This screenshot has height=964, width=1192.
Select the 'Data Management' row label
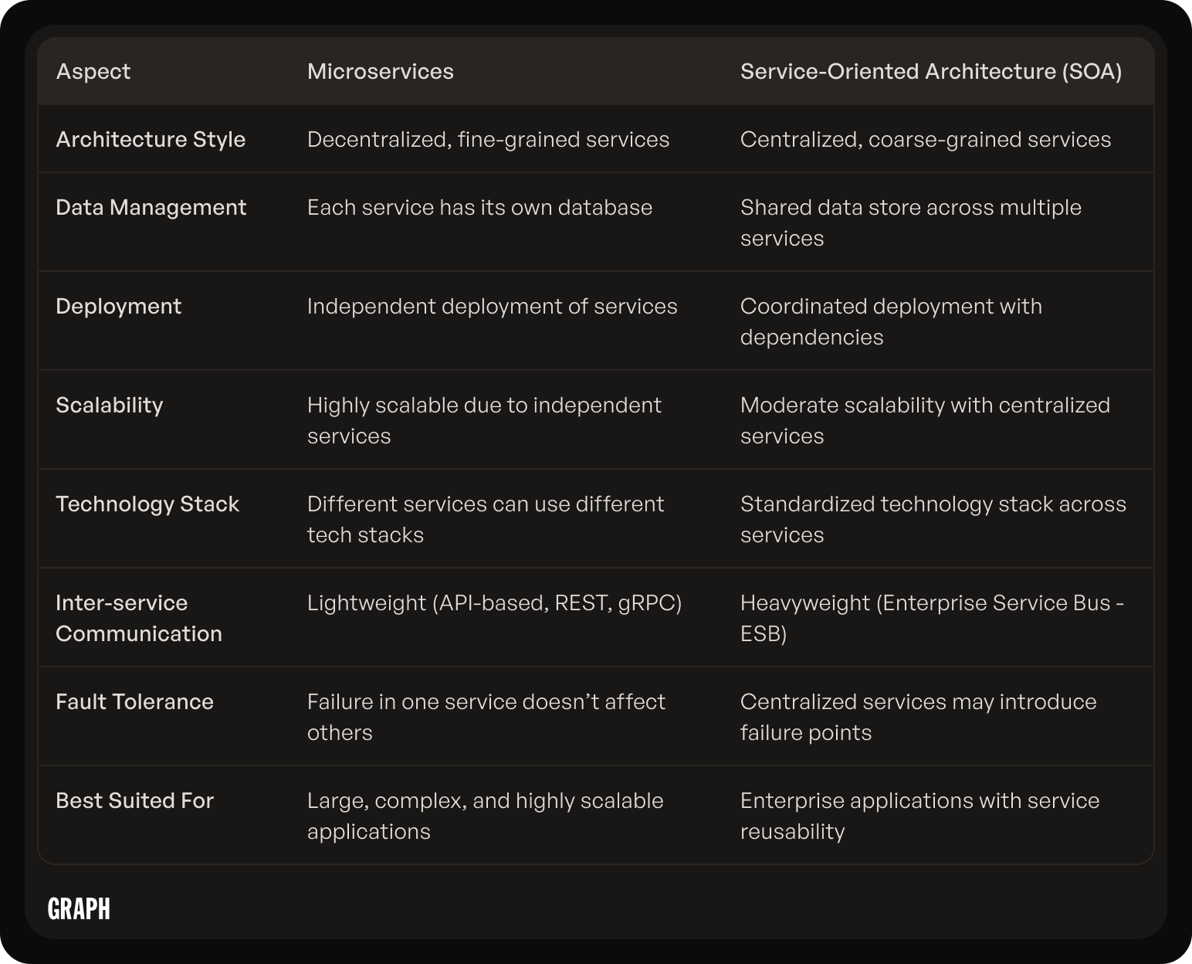(x=151, y=208)
